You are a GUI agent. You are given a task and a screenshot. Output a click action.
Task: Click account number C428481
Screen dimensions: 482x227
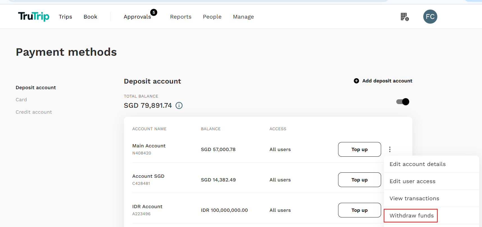click(x=141, y=183)
